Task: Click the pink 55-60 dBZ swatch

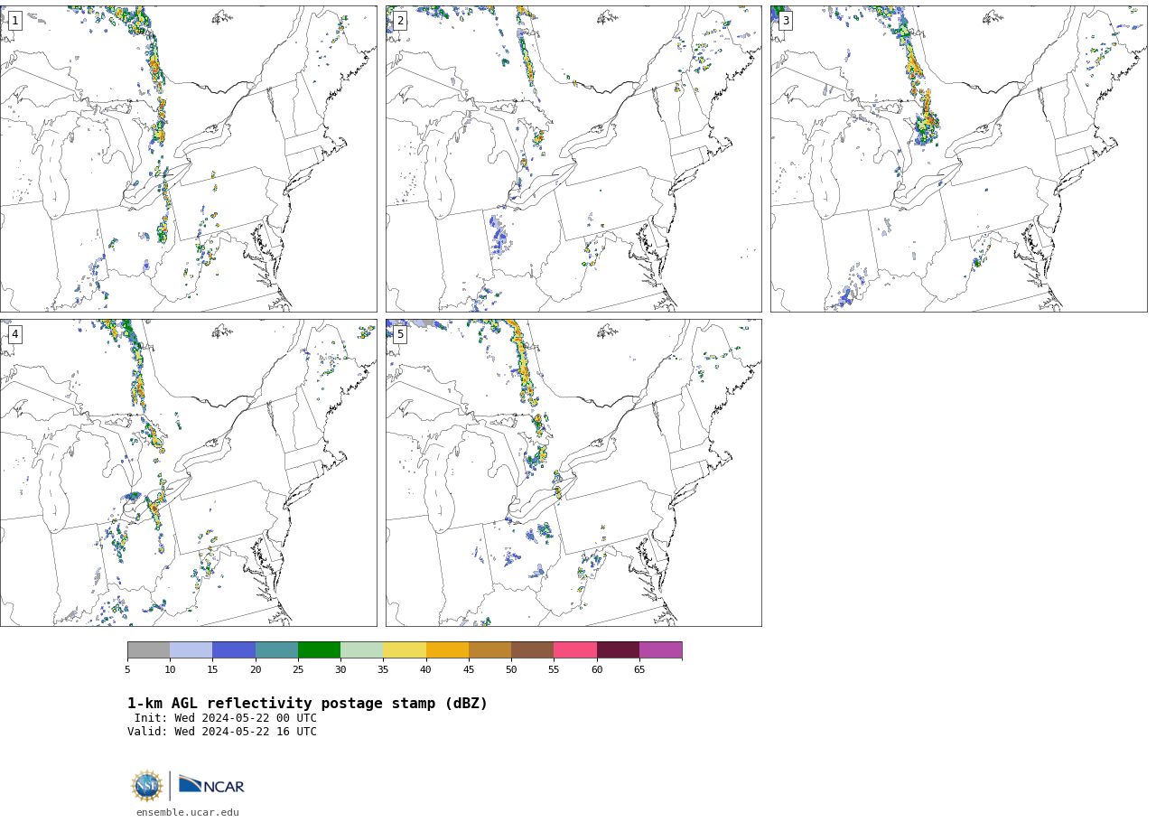Action: tap(575, 650)
